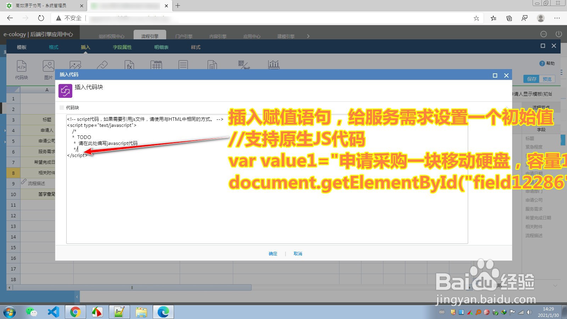Click the system tray volume icon
The image size is (567, 319).
[x=529, y=312]
